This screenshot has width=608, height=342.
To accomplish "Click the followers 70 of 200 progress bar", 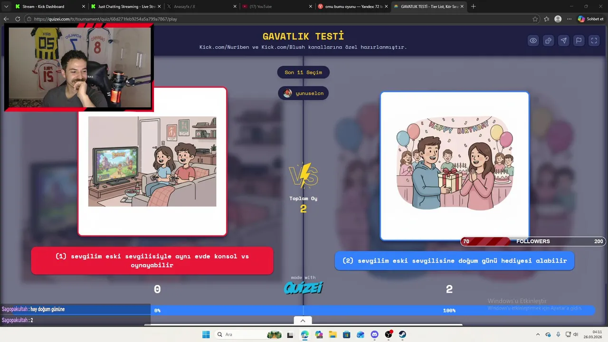I will pos(533,241).
